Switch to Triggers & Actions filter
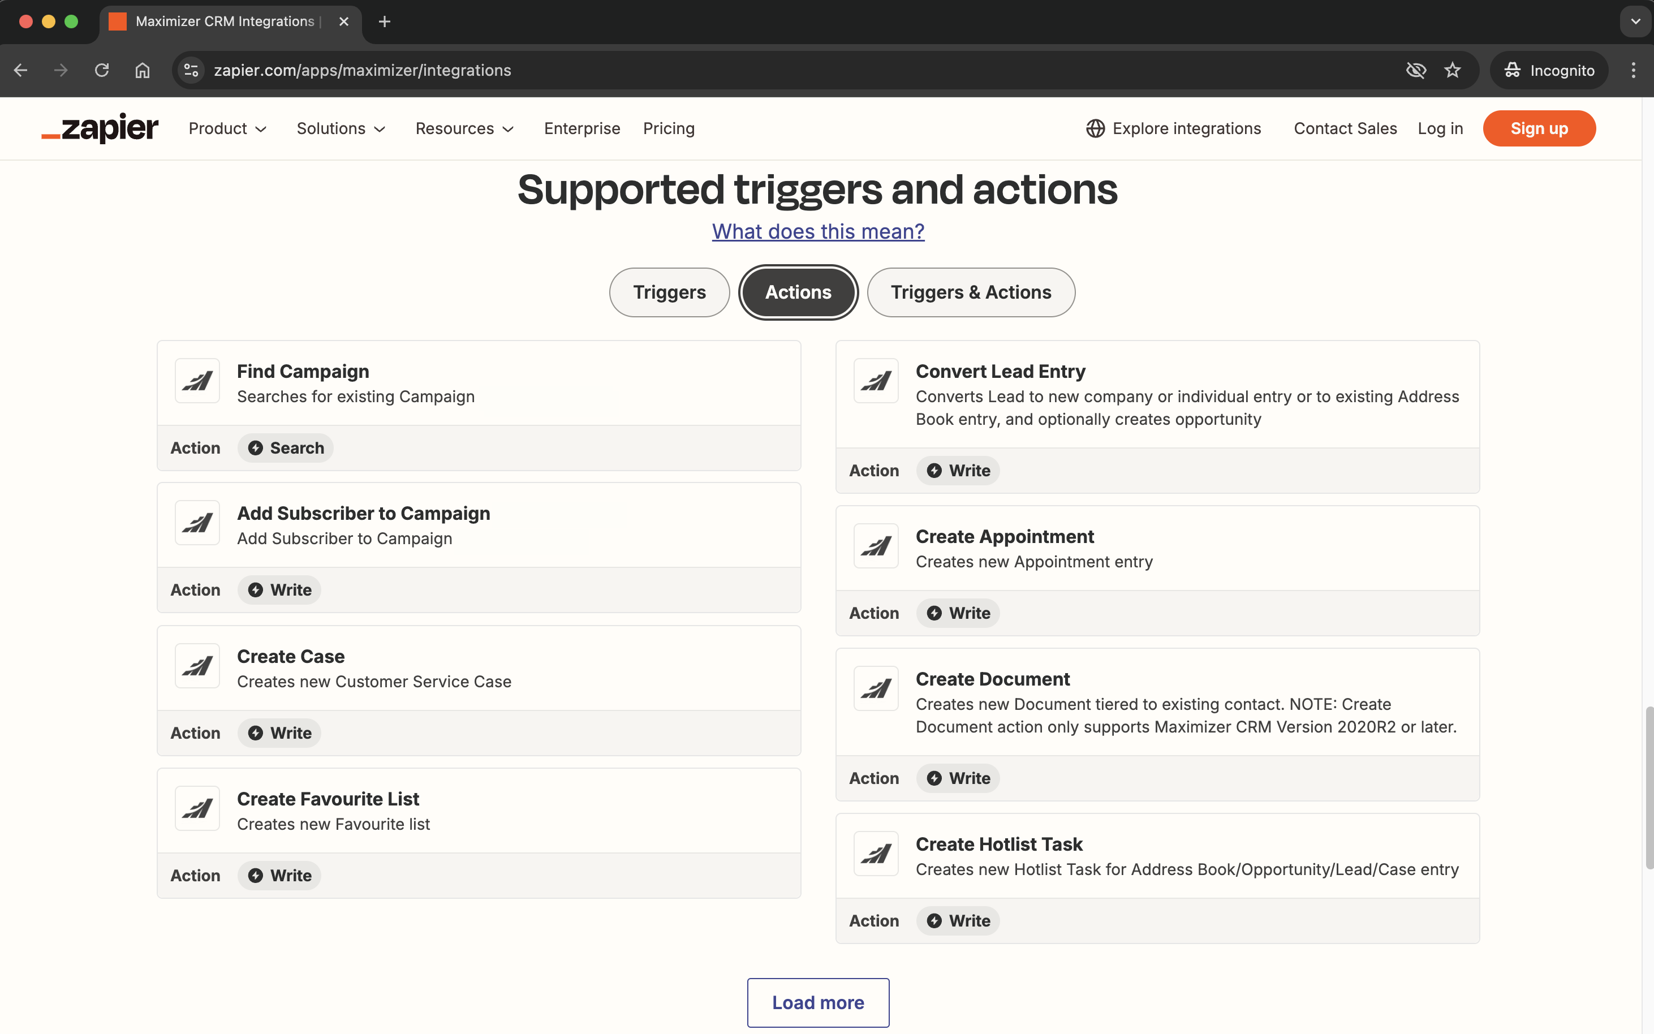The height and width of the screenshot is (1034, 1654). (x=971, y=292)
